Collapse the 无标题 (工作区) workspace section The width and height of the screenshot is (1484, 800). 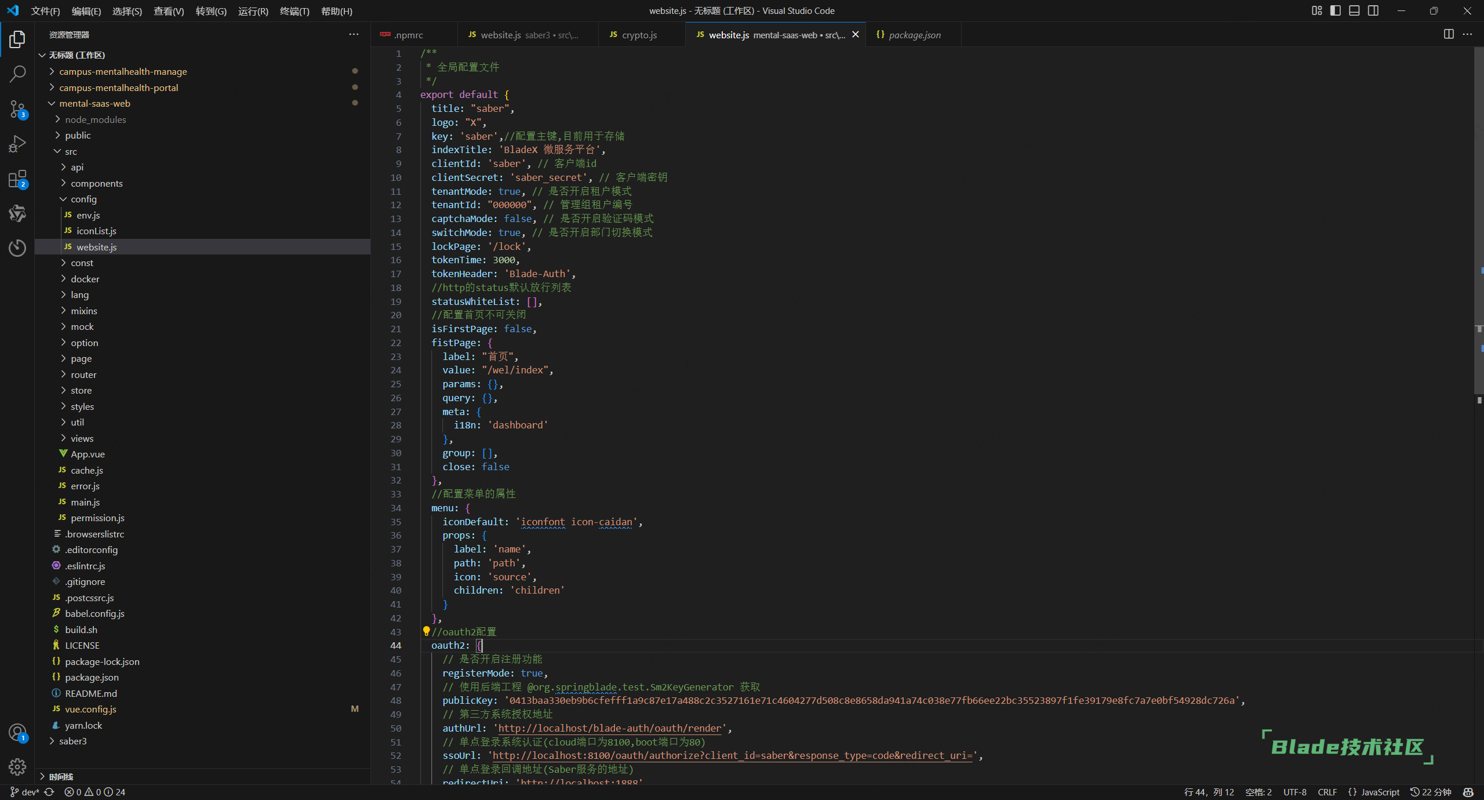[x=203, y=55]
